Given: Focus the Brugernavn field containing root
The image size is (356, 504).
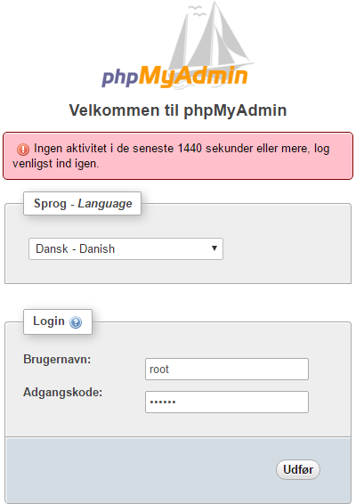Looking at the screenshot, I should [x=227, y=369].
